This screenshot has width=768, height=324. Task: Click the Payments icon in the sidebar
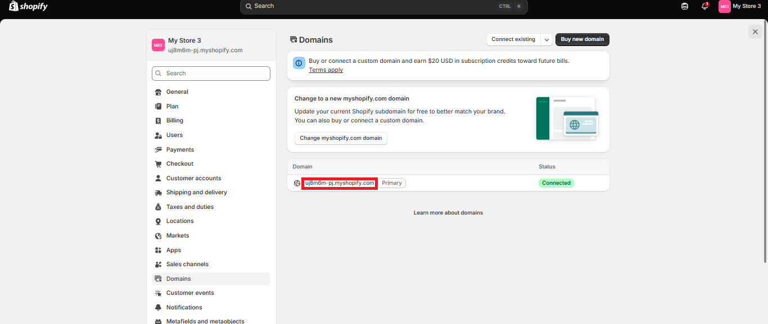(x=159, y=149)
